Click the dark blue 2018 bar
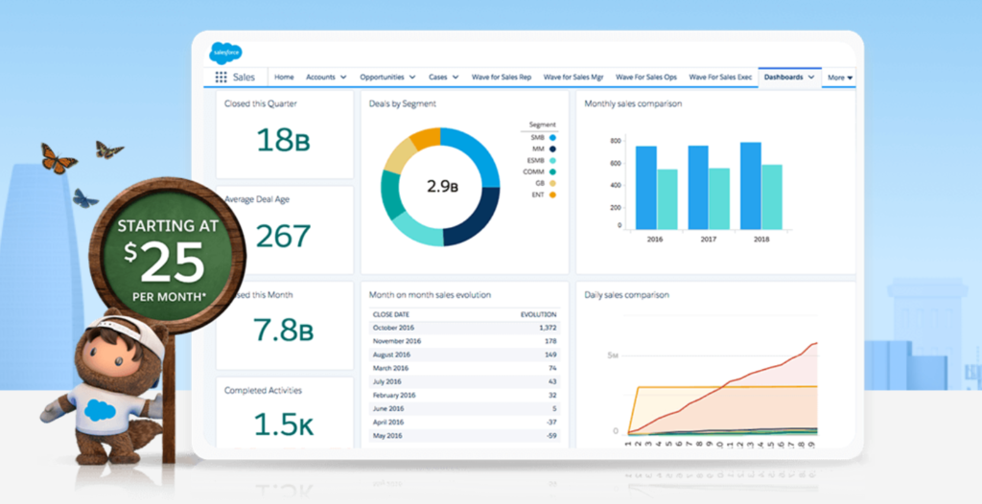This screenshot has width=982, height=504. [750, 186]
